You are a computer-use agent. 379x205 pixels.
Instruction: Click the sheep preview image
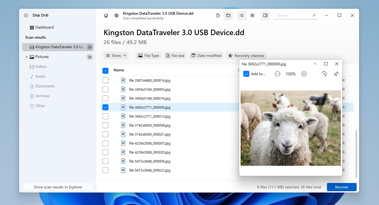click(291, 128)
